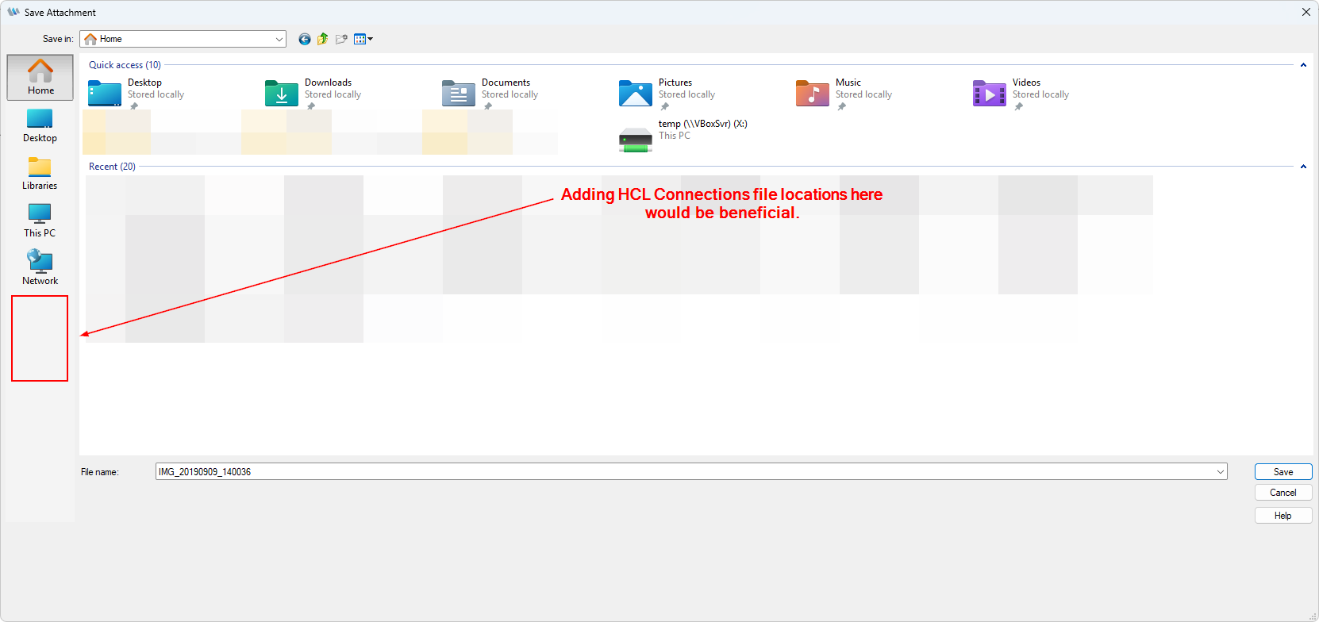
Task: Select Desktop in the places sidebar
Action: coord(40,125)
